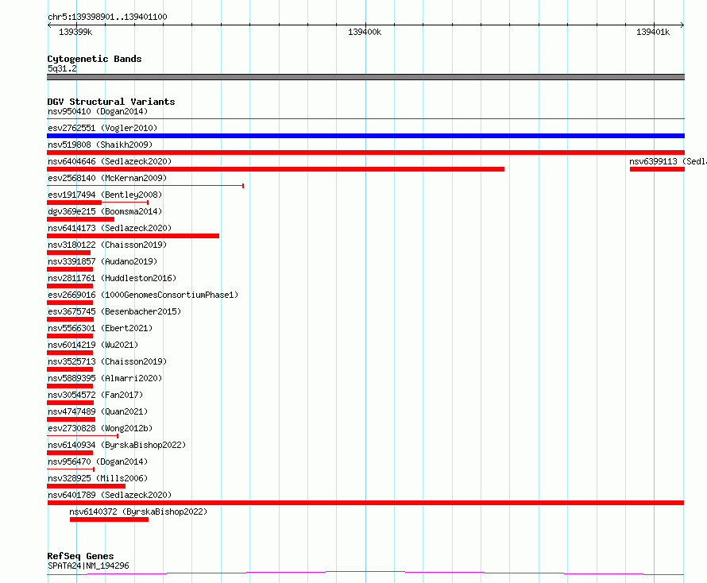707x583 pixels.
Task: Click nsv6140372 (ByrskaBishop2022) label
Action: [x=138, y=512]
